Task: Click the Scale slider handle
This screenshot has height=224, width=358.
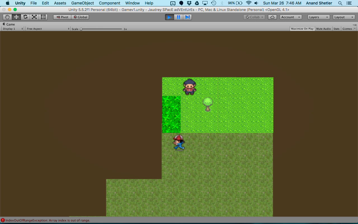Action: click(81, 29)
